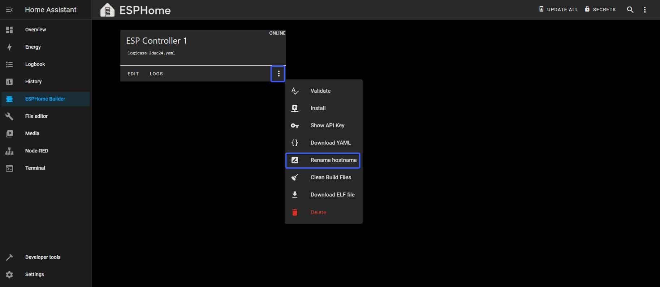Click the Terminal console icon in sidebar
660x287 pixels.
click(x=9, y=168)
